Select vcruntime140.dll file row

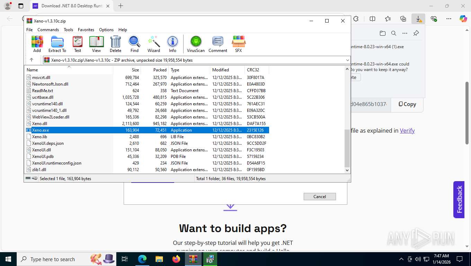coord(147,104)
